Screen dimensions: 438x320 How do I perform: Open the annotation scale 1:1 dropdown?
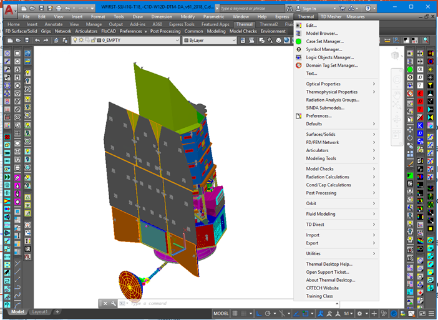(348, 314)
